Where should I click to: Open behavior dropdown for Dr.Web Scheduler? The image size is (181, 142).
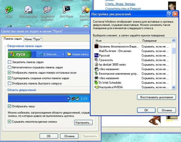coord(155,83)
